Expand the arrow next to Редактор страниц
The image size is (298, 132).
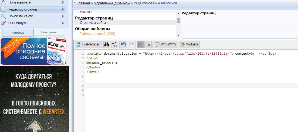click(63, 9)
